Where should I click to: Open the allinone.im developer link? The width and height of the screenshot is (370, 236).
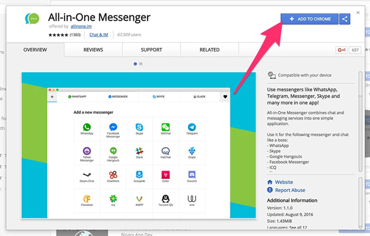point(81,26)
